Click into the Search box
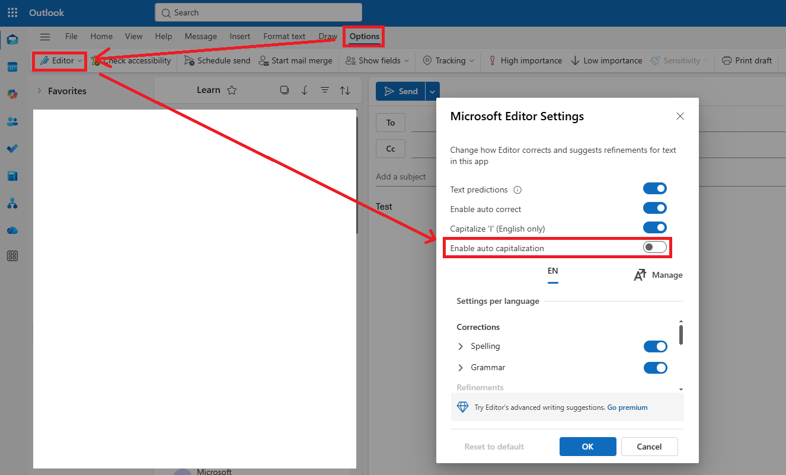 258,12
